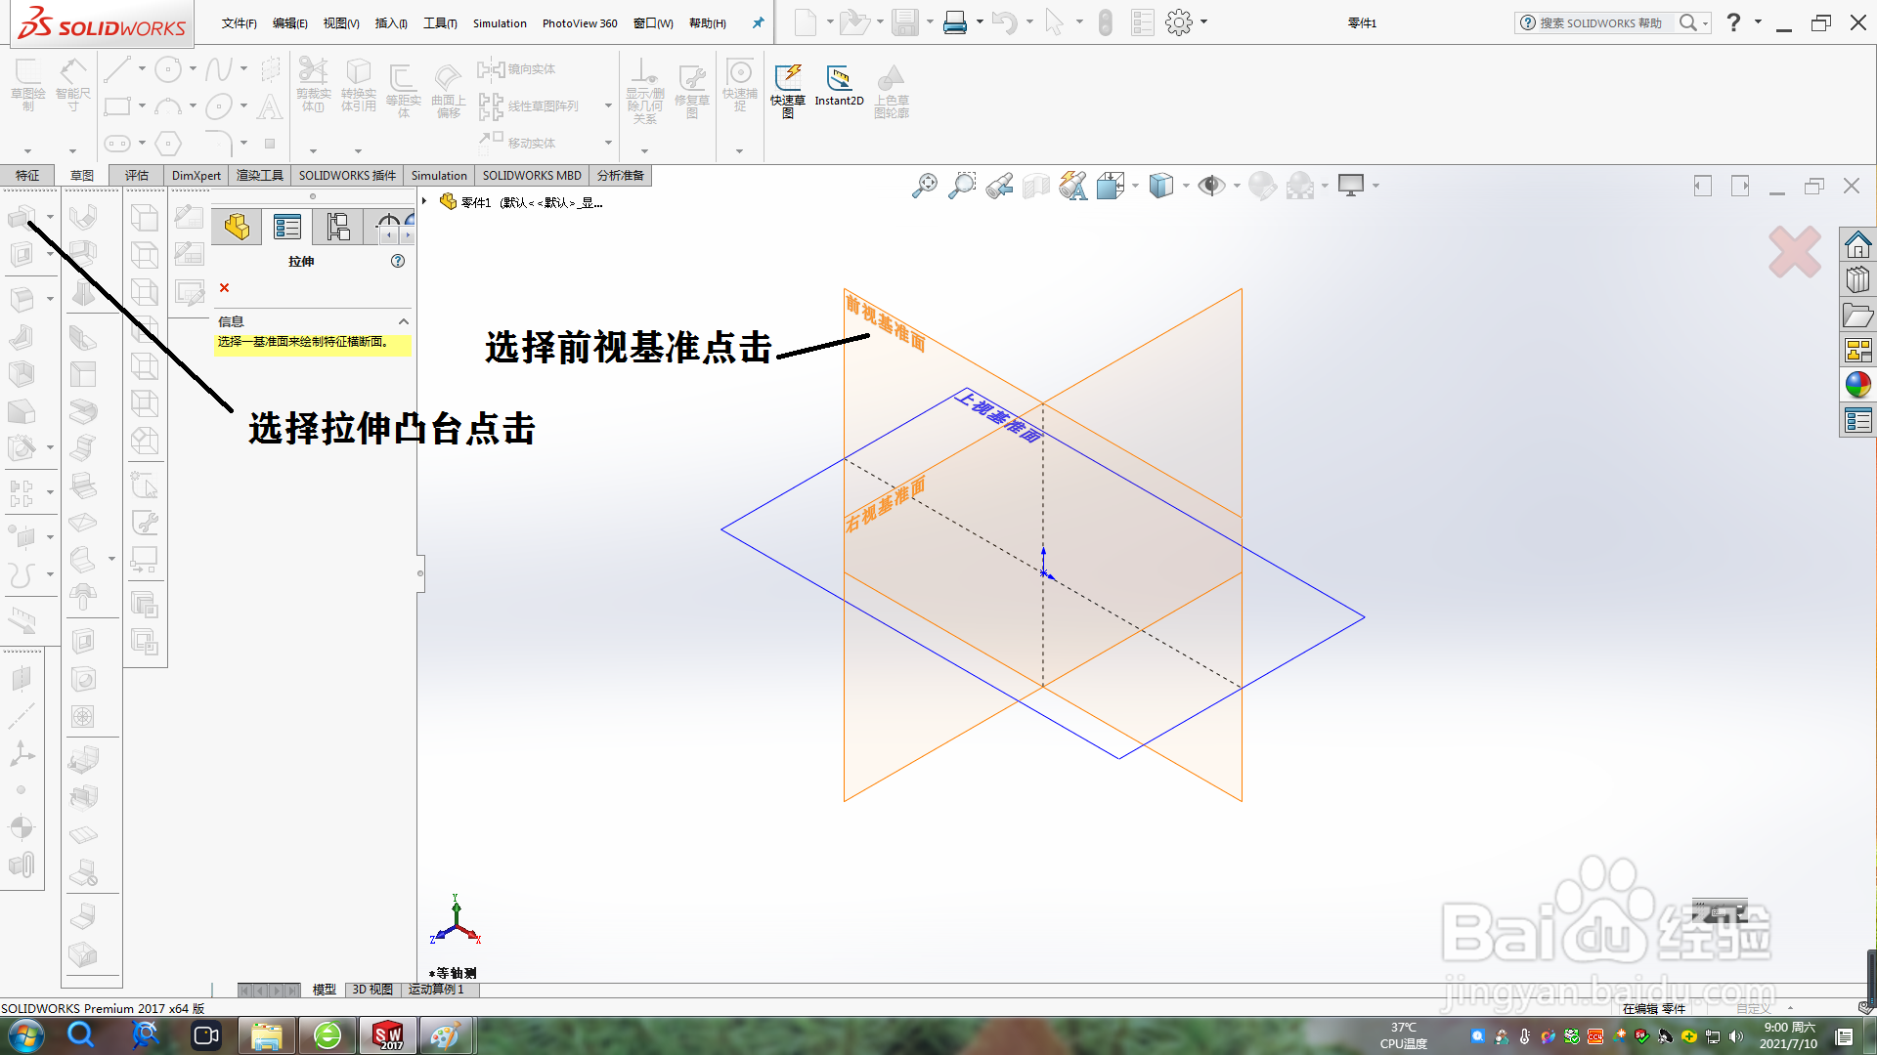
Task: Click the 自定义 status bar entry
Action: point(1753,1009)
